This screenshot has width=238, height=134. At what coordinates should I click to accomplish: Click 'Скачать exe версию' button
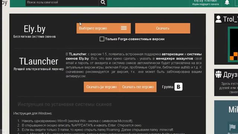[x=138, y=87]
